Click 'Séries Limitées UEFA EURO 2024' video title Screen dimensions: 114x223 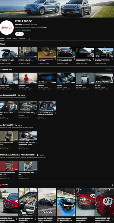click(x=27, y=173)
